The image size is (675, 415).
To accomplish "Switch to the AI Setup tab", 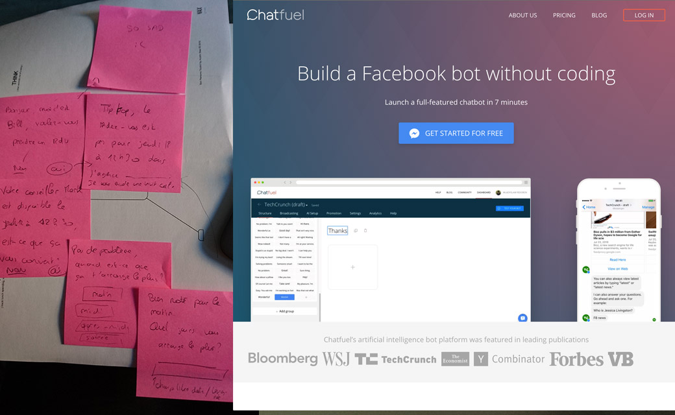I will coord(312,213).
